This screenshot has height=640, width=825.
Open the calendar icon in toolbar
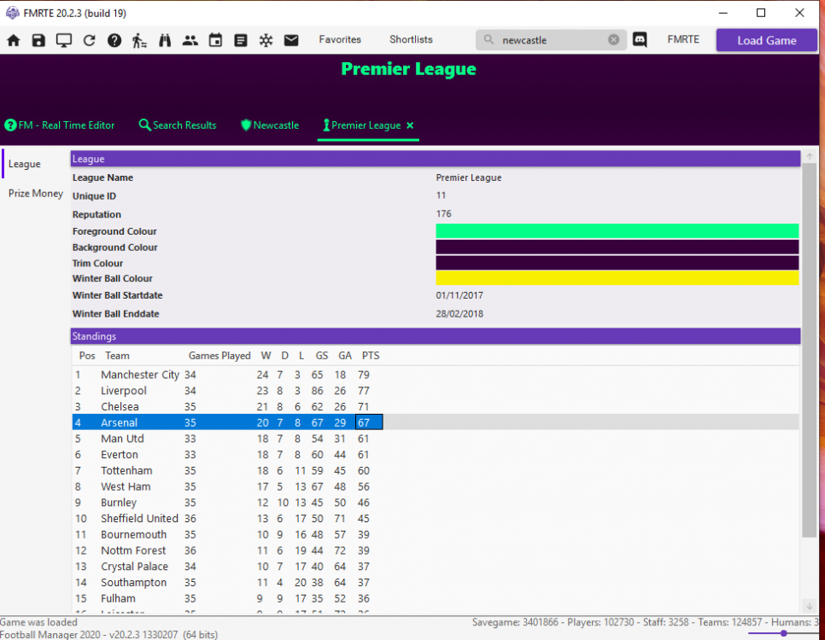215,40
